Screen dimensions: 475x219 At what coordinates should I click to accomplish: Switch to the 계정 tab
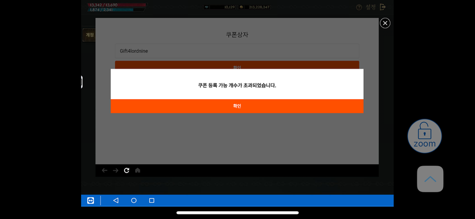coord(89,35)
